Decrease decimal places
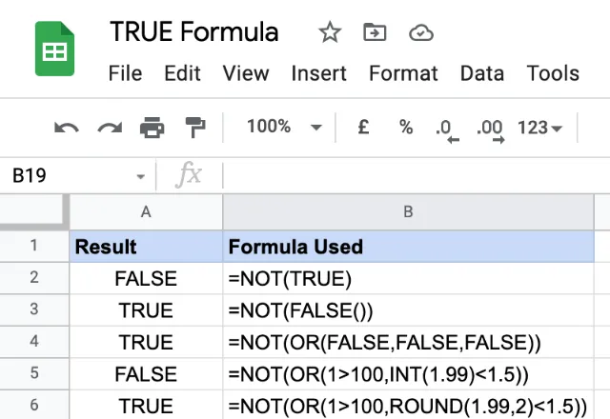This screenshot has width=610, height=419. click(447, 131)
